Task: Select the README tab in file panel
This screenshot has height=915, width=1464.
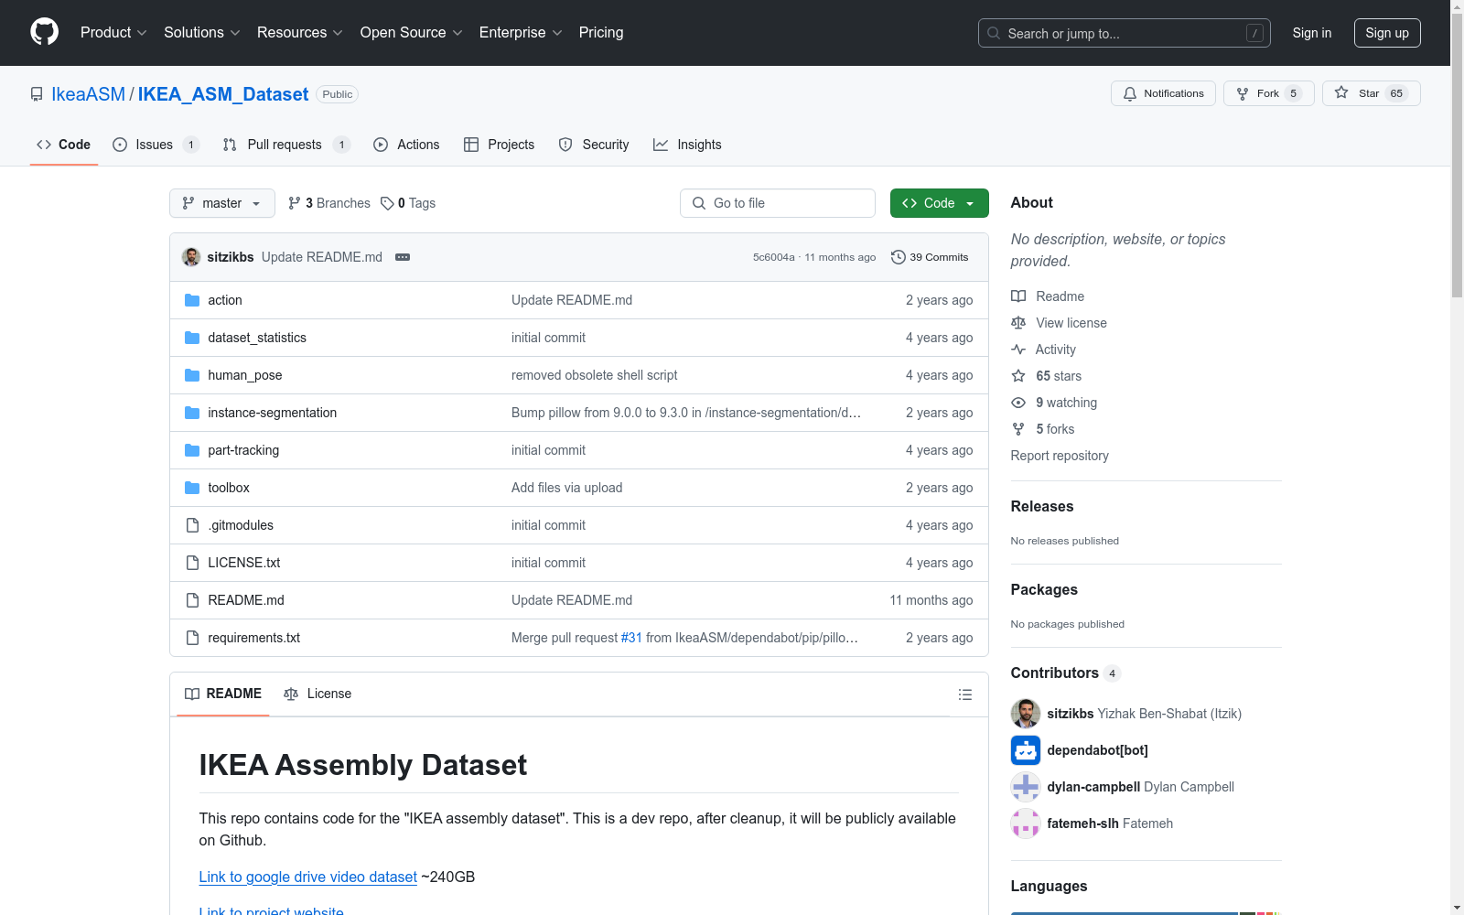Action: [x=223, y=694]
